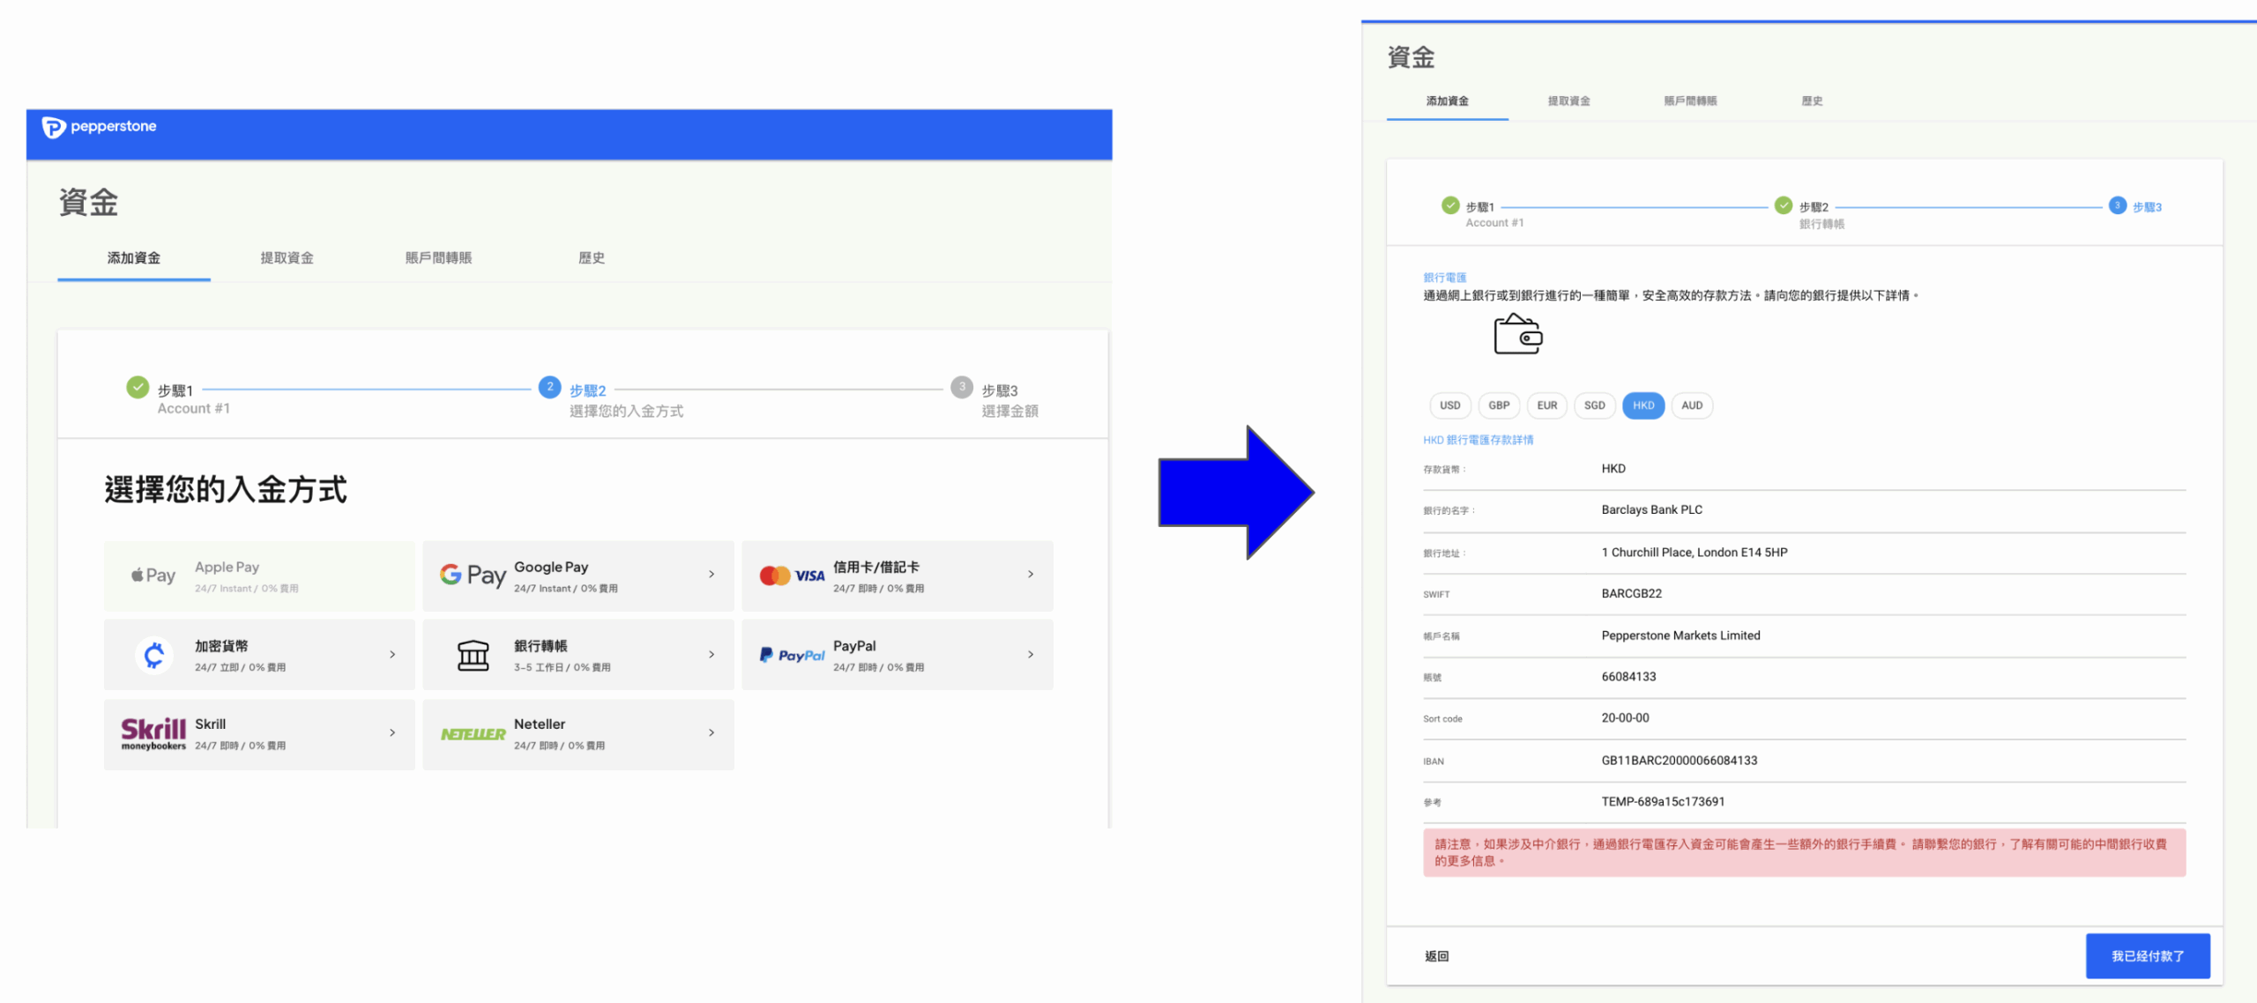Screen dimensions: 2257x1003
Task: Switch to 提取資金 tab in left panel
Action: 287,257
